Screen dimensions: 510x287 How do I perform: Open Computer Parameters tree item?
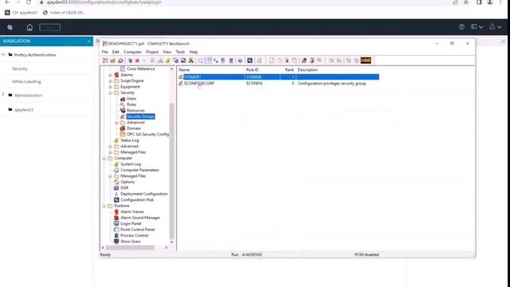[x=139, y=170]
